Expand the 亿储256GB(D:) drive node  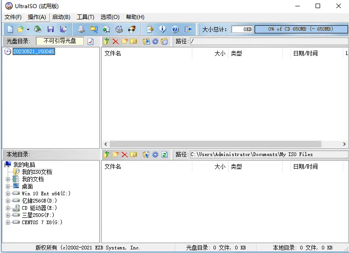pos(8,201)
